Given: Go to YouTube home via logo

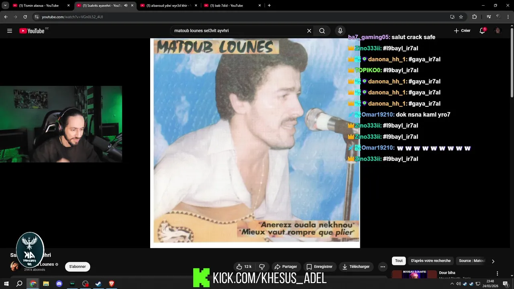Looking at the screenshot, I should click(x=32, y=31).
